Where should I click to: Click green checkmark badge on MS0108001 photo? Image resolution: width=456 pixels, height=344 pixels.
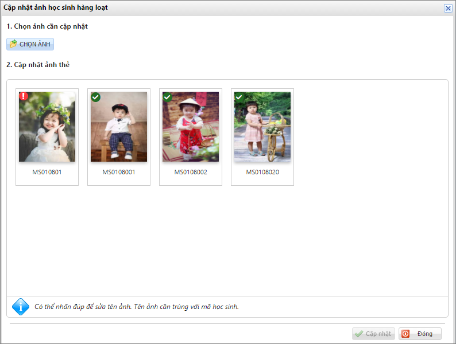coord(96,97)
